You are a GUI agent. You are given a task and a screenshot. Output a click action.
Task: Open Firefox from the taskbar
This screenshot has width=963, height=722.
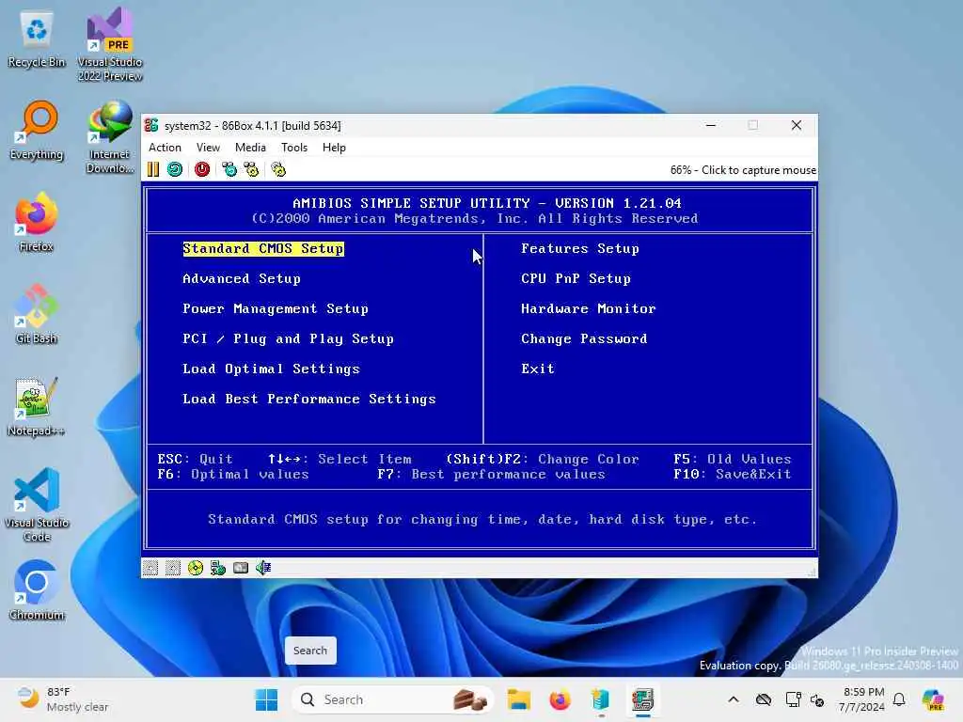tap(560, 699)
